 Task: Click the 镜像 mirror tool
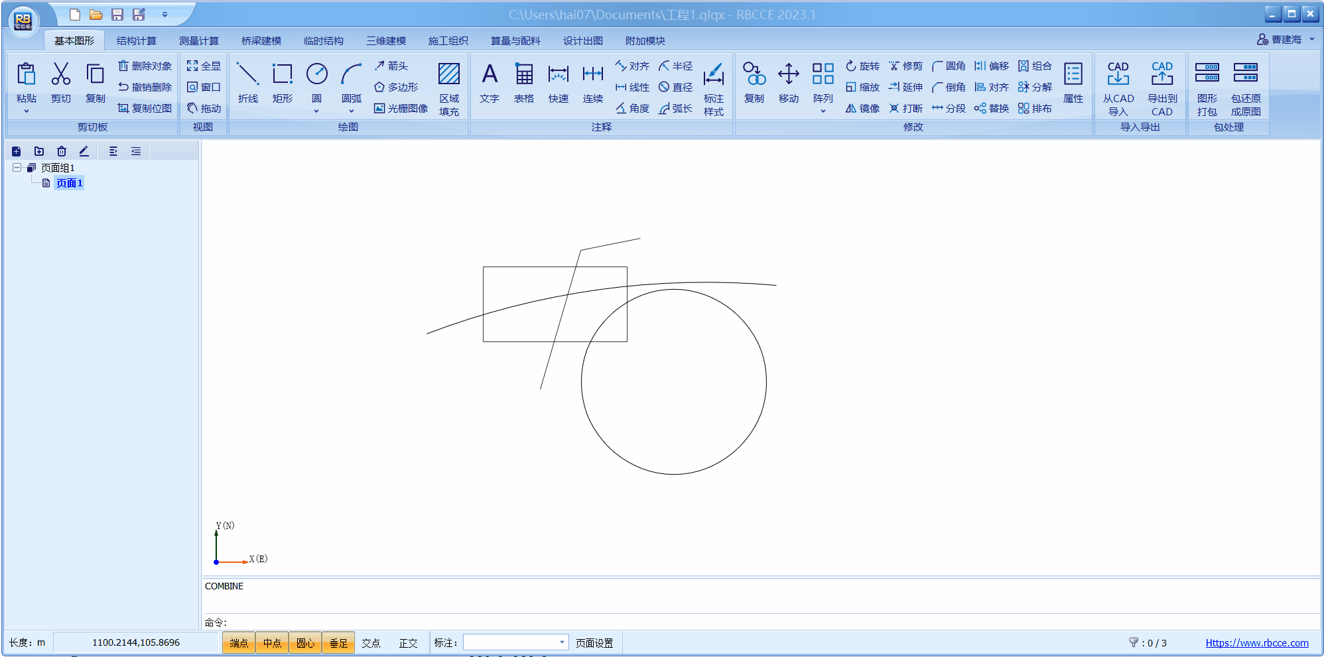click(862, 108)
